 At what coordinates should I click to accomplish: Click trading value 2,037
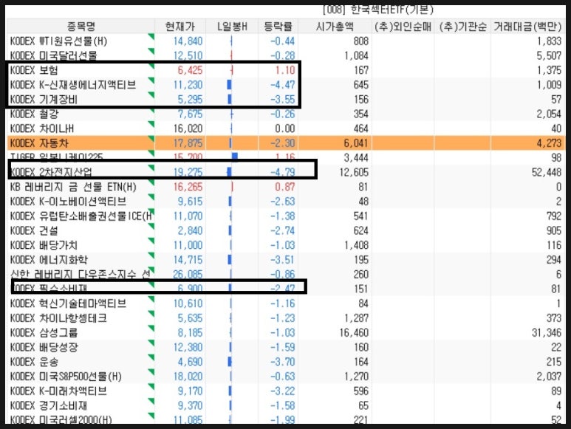tap(549, 377)
